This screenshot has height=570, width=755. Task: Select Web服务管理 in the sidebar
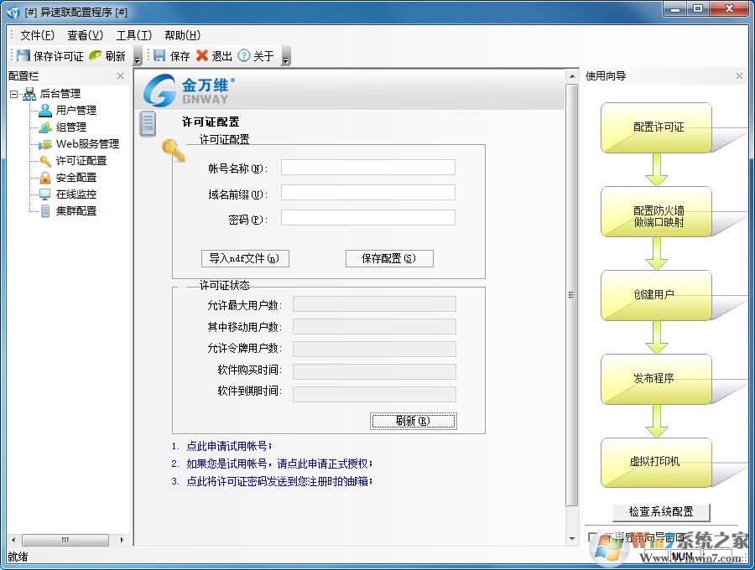86,143
